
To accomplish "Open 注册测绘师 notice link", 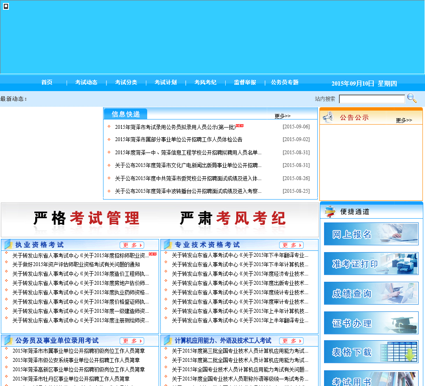I will [81, 320].
